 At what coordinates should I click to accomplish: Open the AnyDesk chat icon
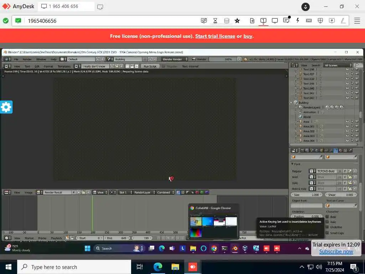(x=286, y=20)
